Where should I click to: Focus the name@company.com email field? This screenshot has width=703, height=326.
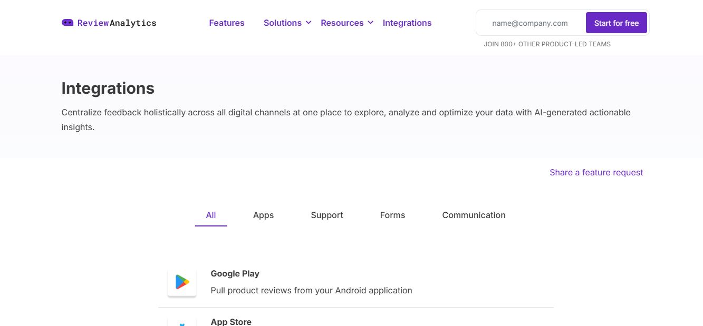(530, 23)
